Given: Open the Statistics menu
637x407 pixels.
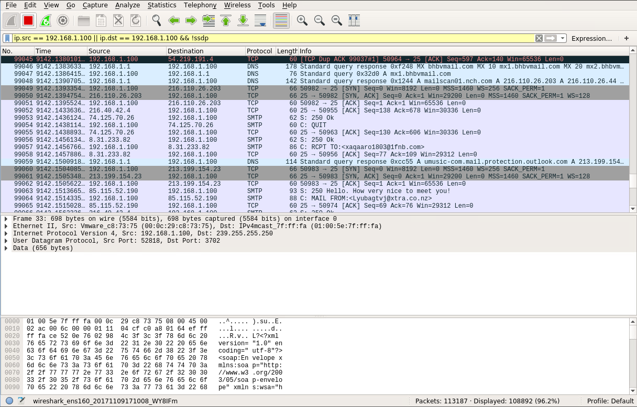Looking at the screenshot, I should click(162, 5).
